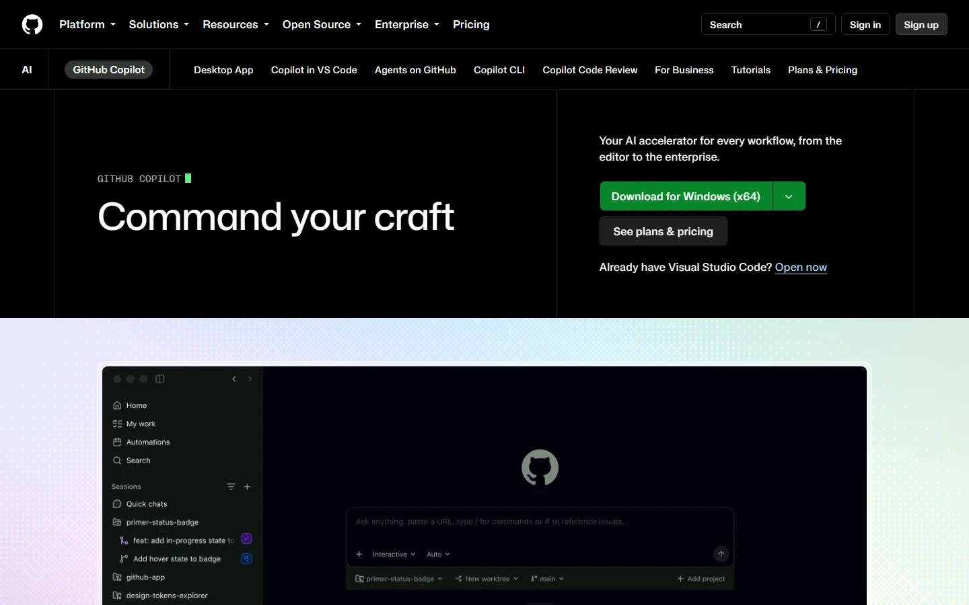Expand the Open Source menu
The height and width of the screenshot is (605, 969).
(322, 24)
